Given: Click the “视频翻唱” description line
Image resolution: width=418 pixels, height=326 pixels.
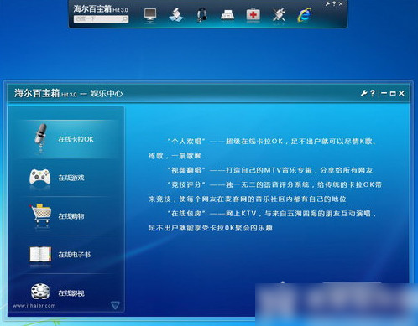Looking at the screenshot, I should tap(270, 170).
